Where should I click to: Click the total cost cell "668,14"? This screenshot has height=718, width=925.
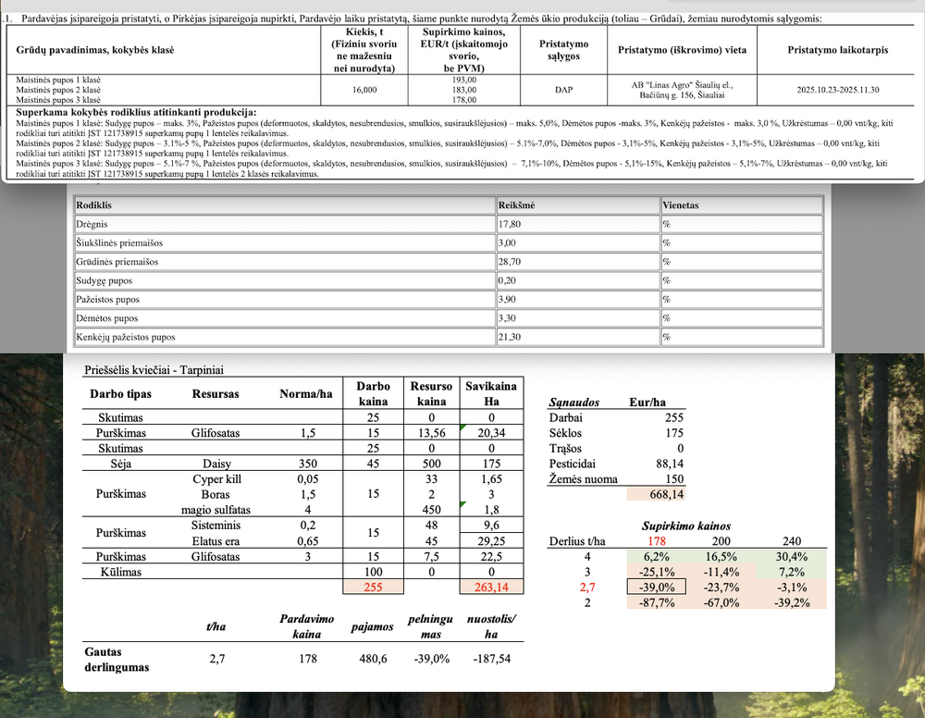coord(657,494)
